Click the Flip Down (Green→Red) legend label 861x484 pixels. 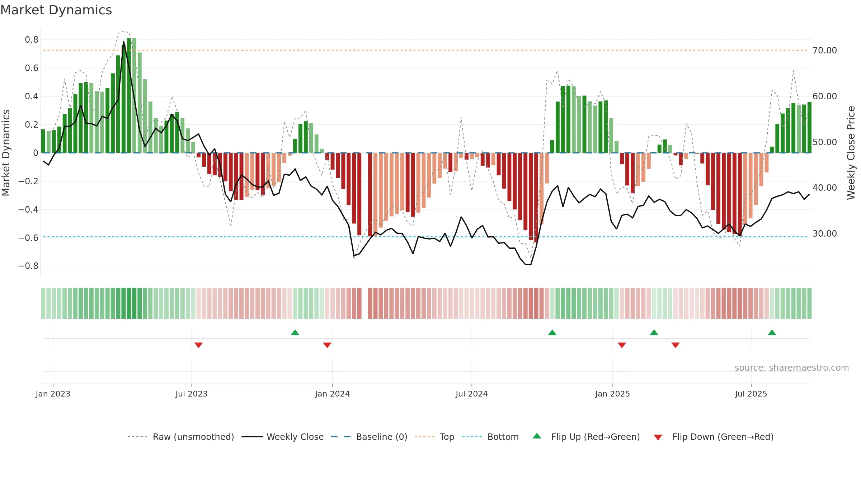pyautogui.click(x=723, y=437)
